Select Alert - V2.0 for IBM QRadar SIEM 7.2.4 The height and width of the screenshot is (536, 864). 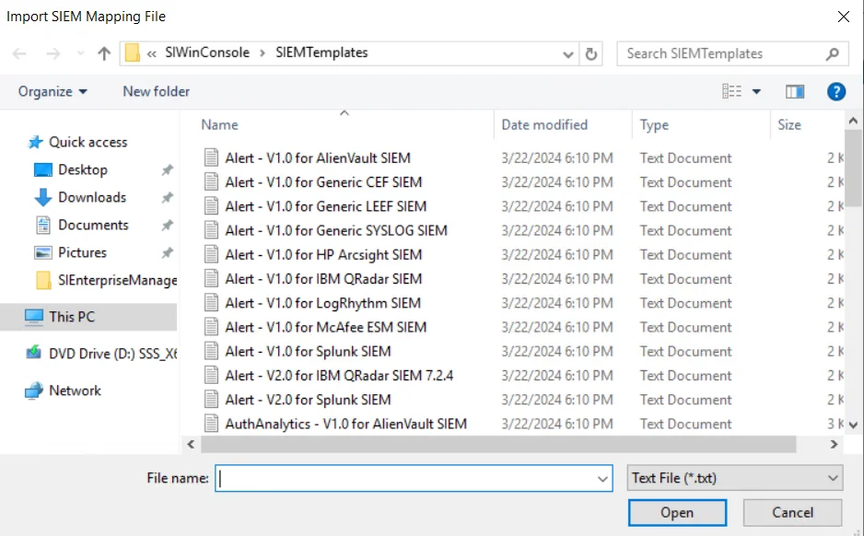[x=339, y=376]
